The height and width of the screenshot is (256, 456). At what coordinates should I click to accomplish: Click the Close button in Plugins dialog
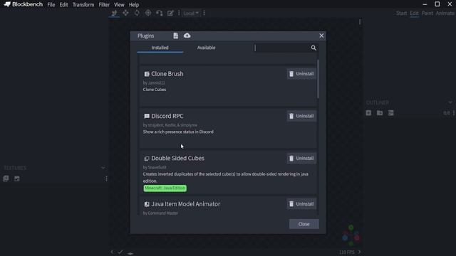tap(304, 224)
